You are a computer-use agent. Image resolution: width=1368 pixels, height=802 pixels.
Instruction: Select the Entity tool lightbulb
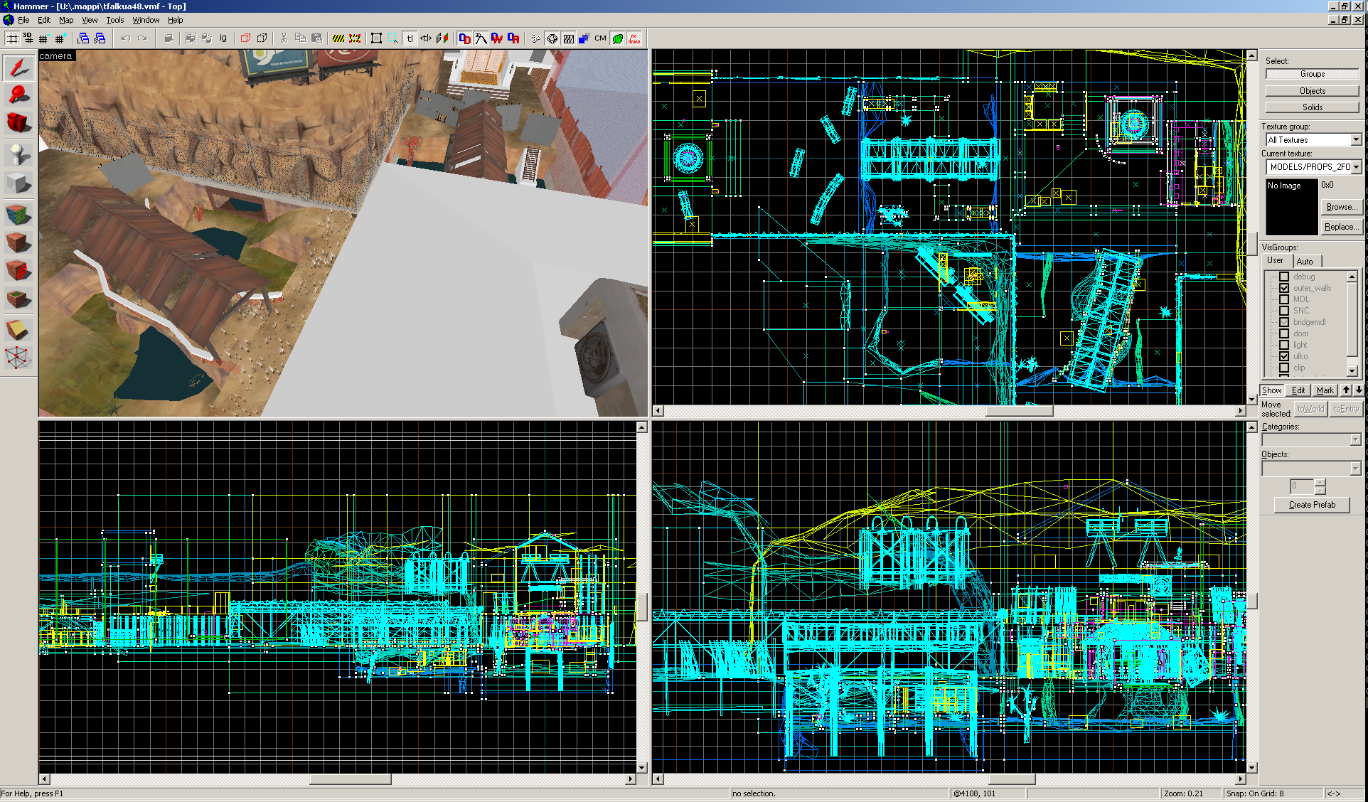tap(18, 154)
